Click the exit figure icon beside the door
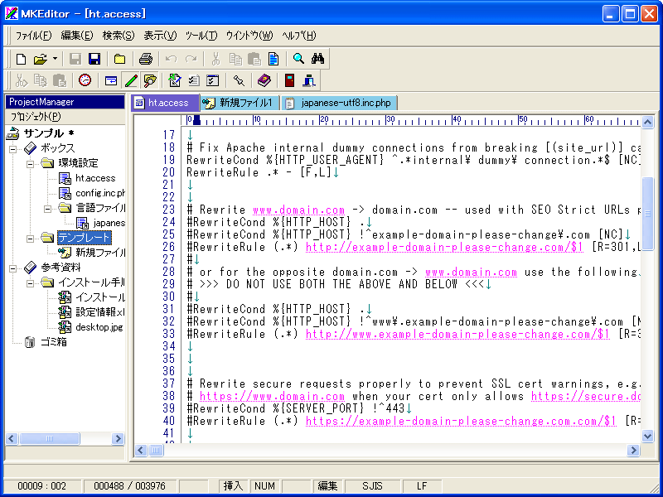Viewport: 663px width, 497px height. coord(309,80)
